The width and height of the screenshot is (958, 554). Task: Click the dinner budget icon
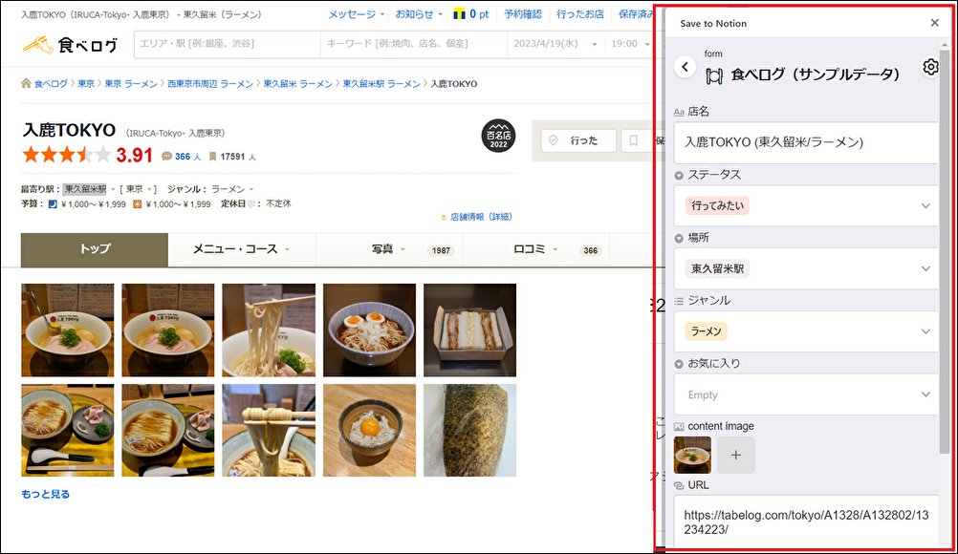[53, 204]
